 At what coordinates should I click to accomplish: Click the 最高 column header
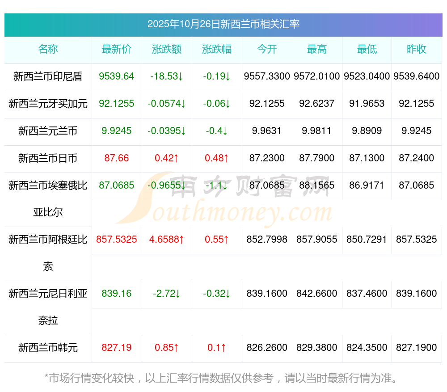pyautogui.click(x=317, y=49)
